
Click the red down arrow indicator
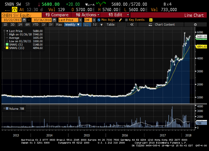click(39, 5)
